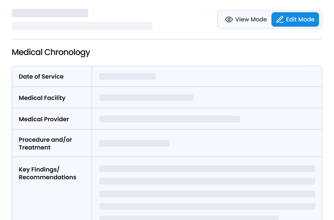The height and width of the screenshot is (220, 334).
Task: Click the Procedure and/or Treatment label
Action: (x=45, y=143)
